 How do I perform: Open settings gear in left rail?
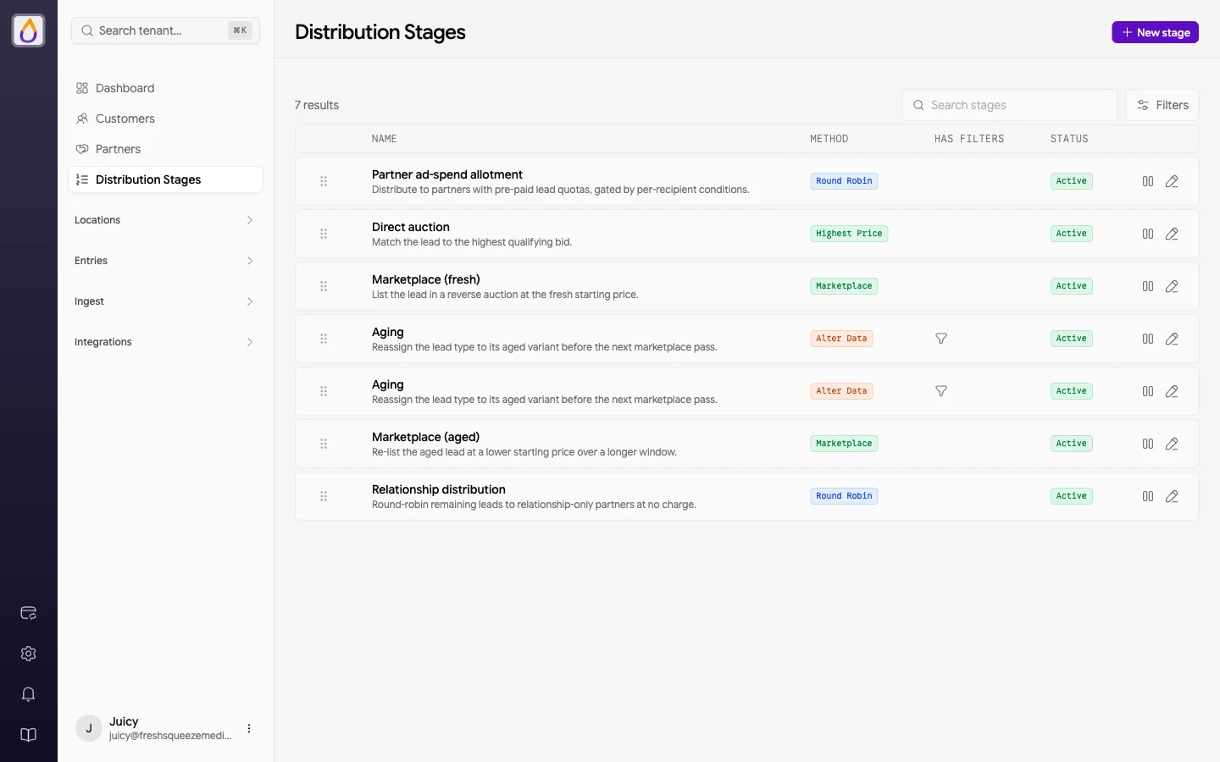[x=28, y=654]
